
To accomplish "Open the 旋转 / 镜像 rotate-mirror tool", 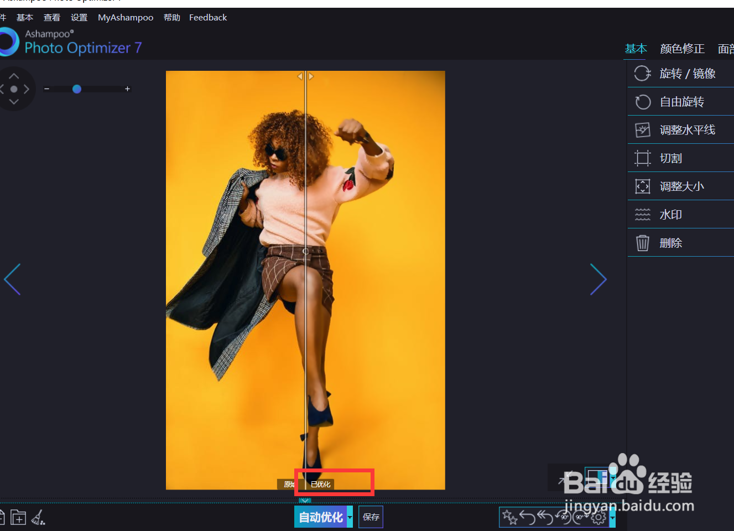I will click(x=680, y=74).
